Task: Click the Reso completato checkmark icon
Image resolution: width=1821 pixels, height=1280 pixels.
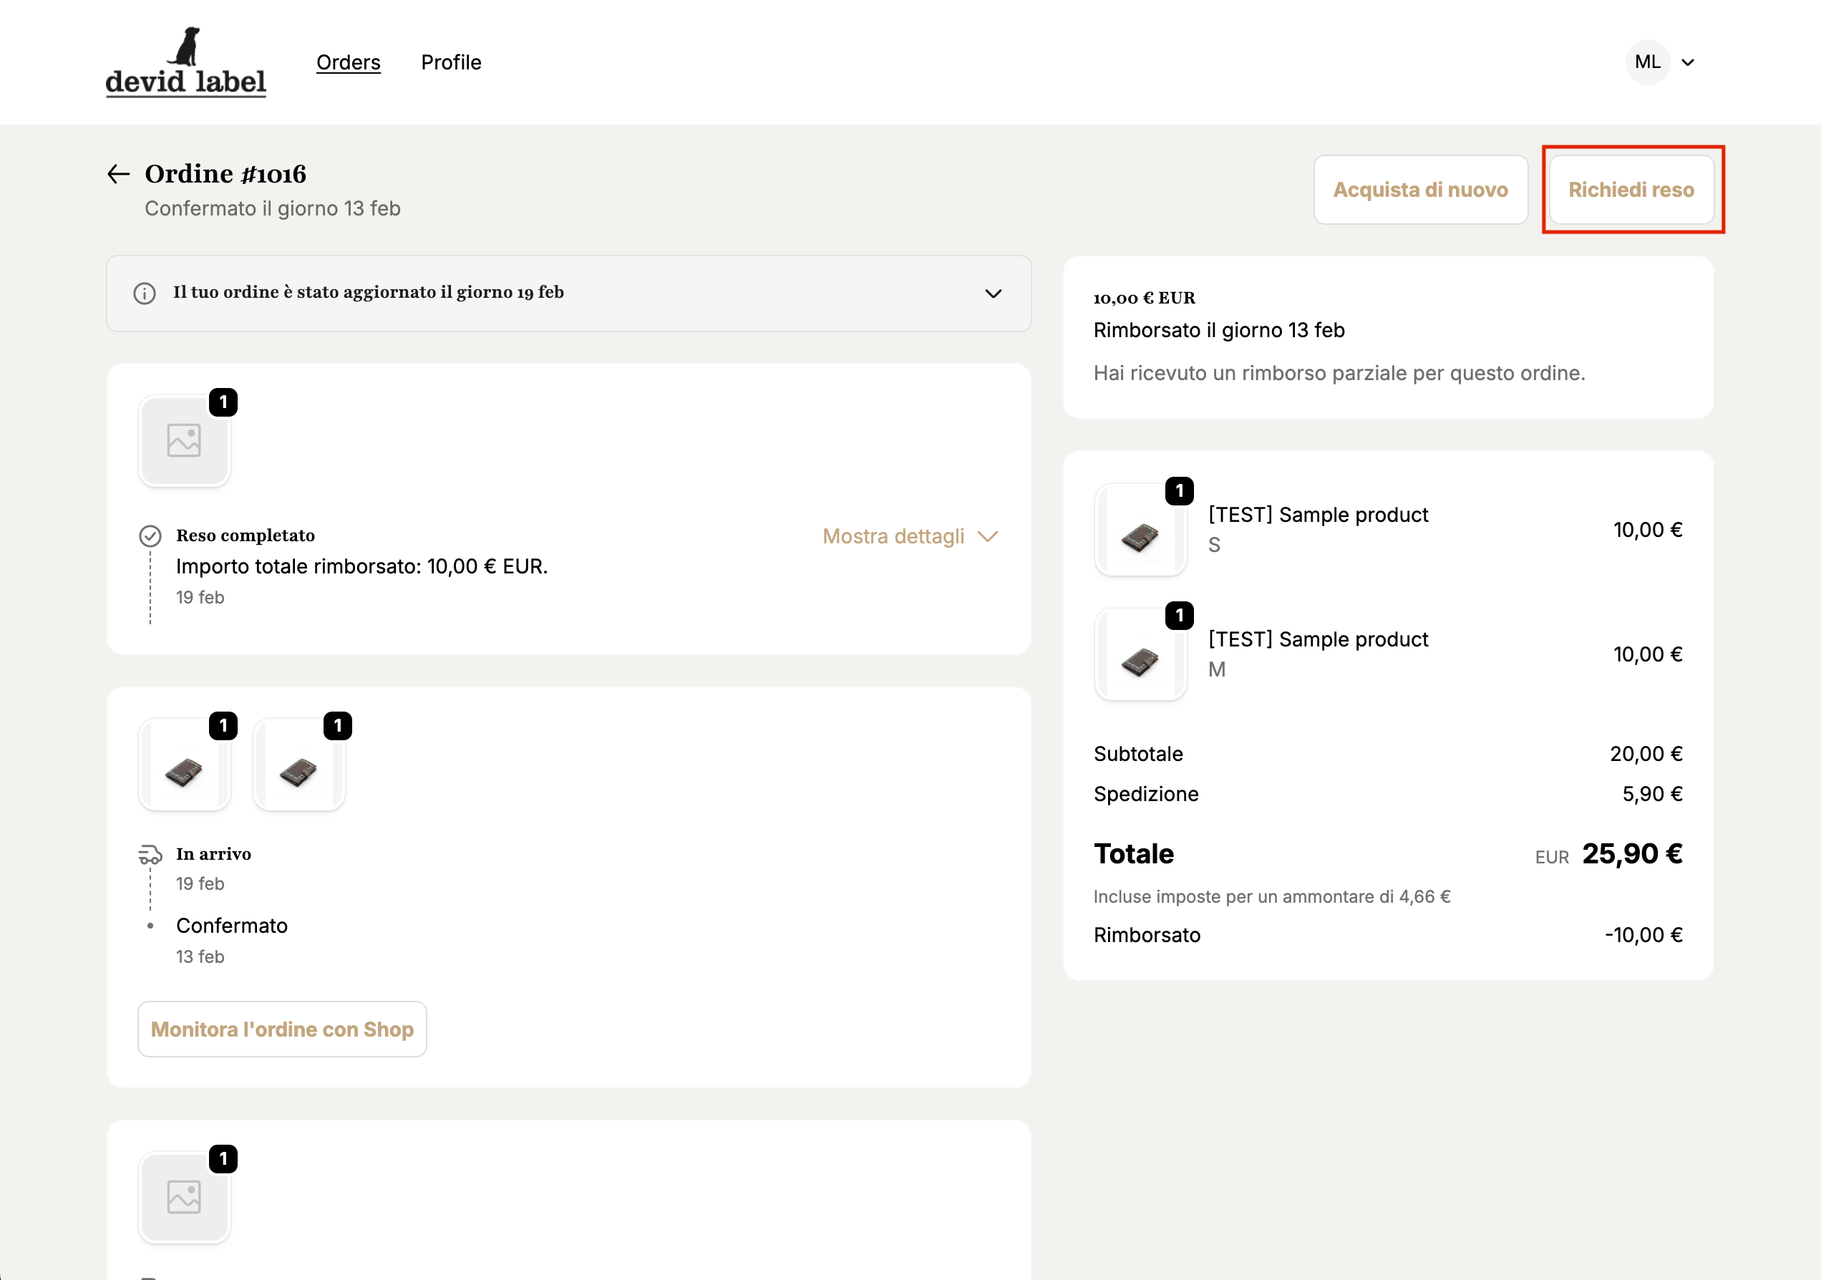Action: [150, 536]
